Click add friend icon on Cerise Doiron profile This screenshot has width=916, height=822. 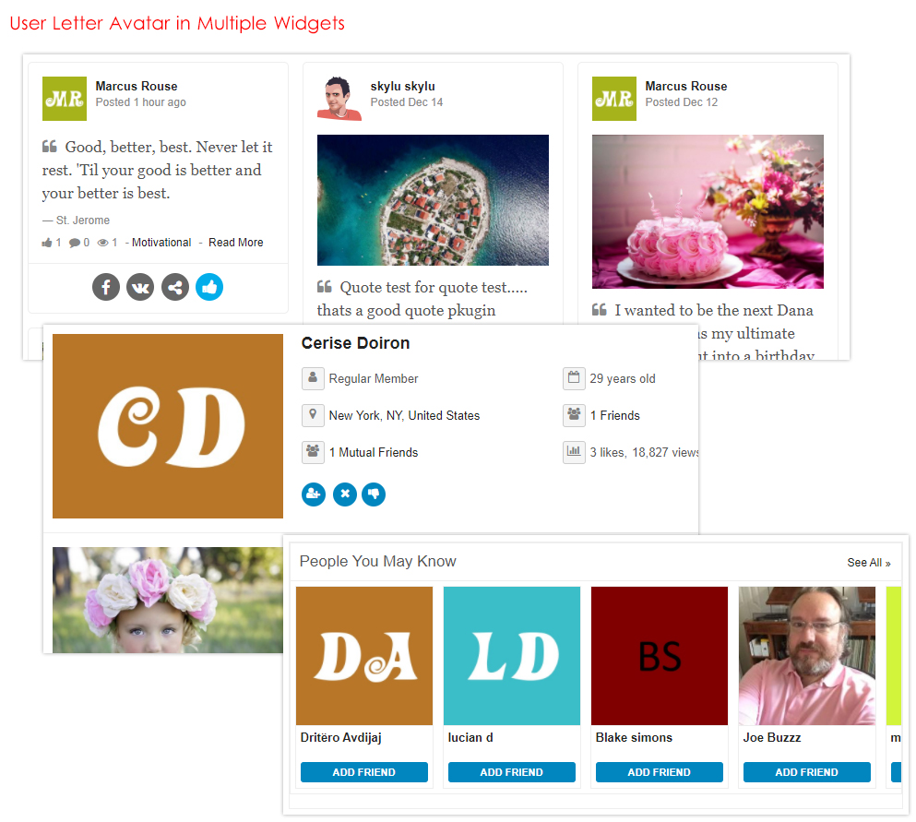(x=314, y=494)
